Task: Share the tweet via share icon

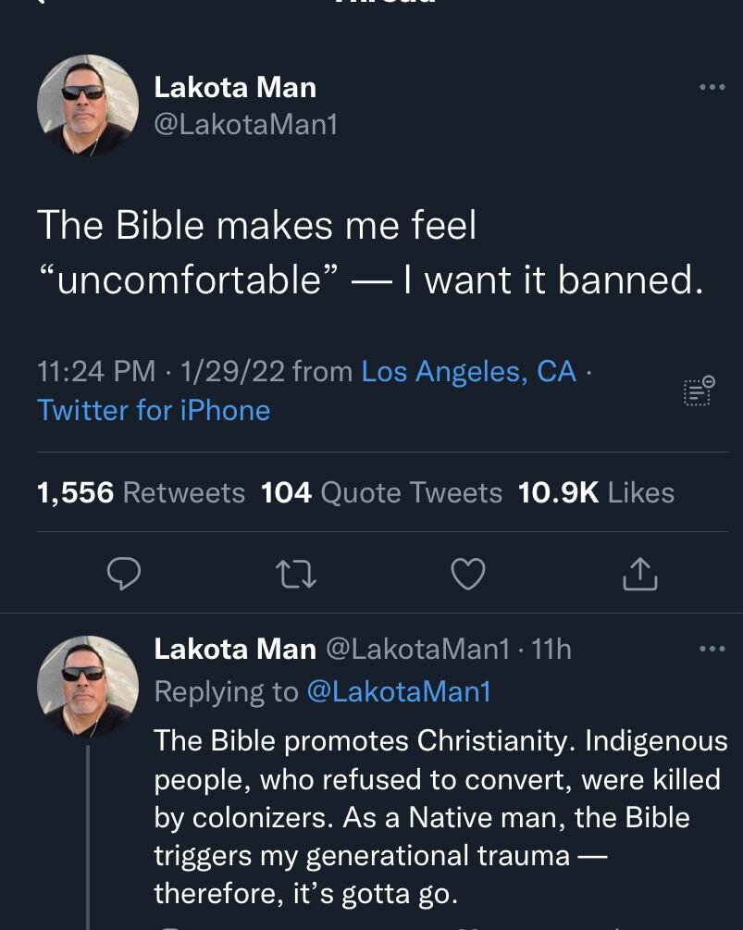Action: pyautogui.click(x=640, y=576)
